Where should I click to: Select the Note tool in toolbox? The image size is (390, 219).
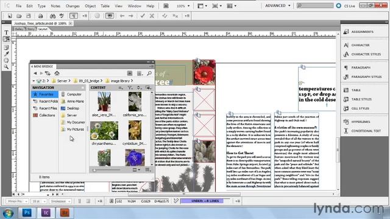tap(7, 47)
